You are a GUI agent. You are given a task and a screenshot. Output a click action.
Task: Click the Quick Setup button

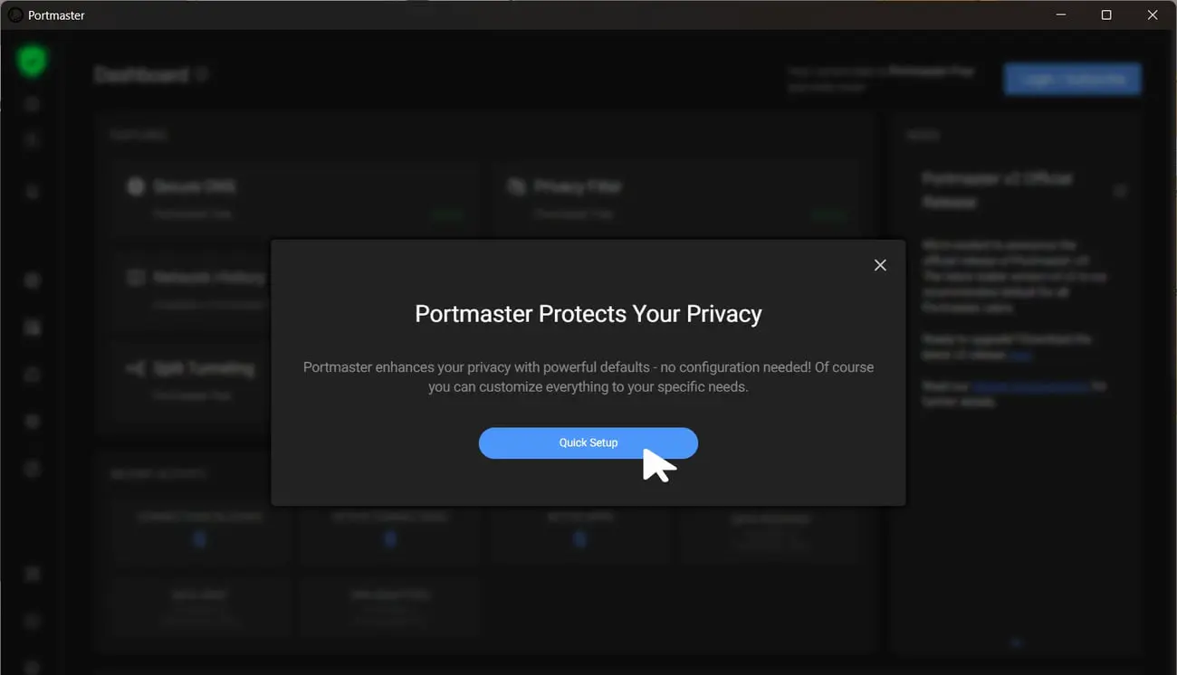coord(588,442)
